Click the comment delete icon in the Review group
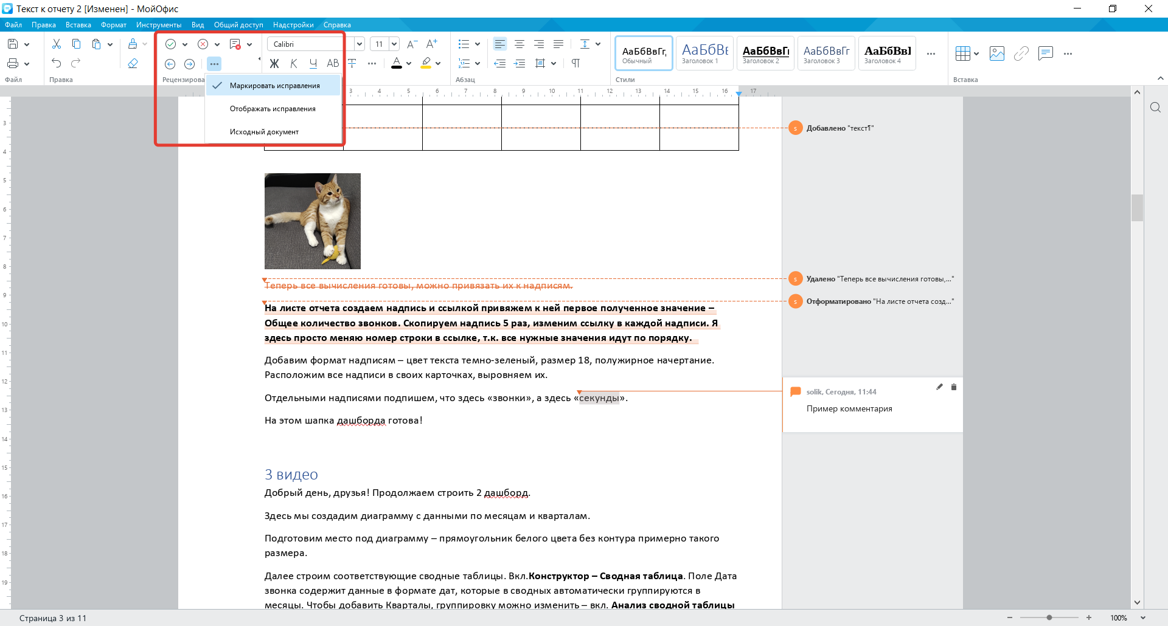Viewport: 1168px width, 626px height. pyautogui.click(x=235, y=44)
